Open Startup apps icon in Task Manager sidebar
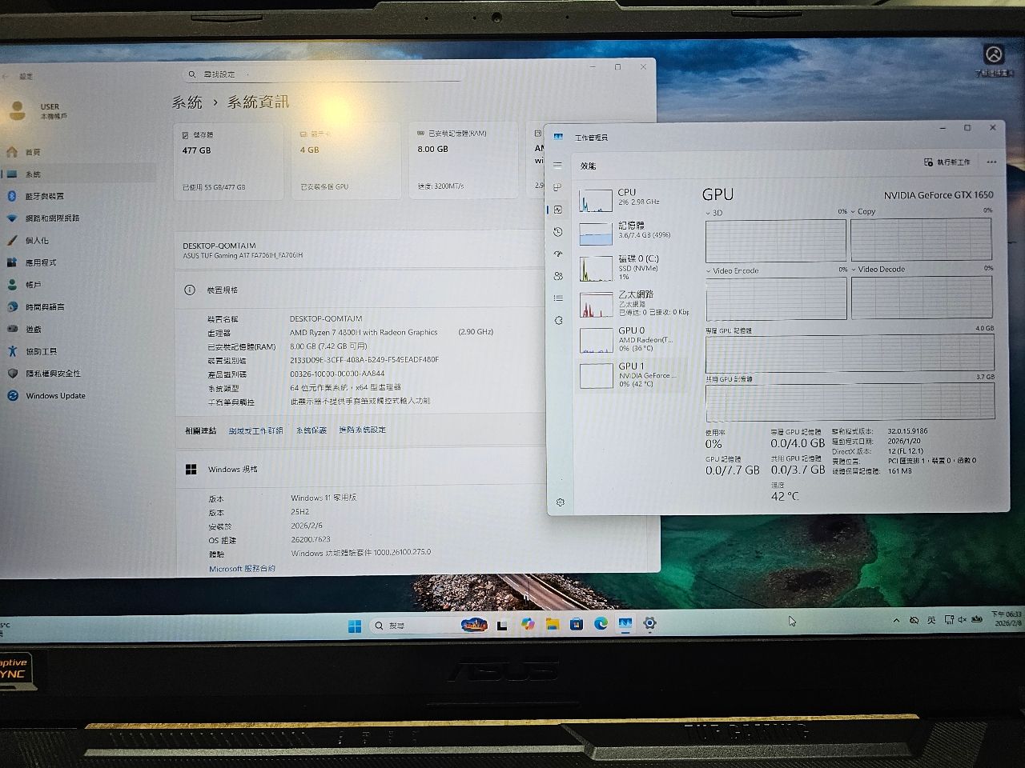 558,254
